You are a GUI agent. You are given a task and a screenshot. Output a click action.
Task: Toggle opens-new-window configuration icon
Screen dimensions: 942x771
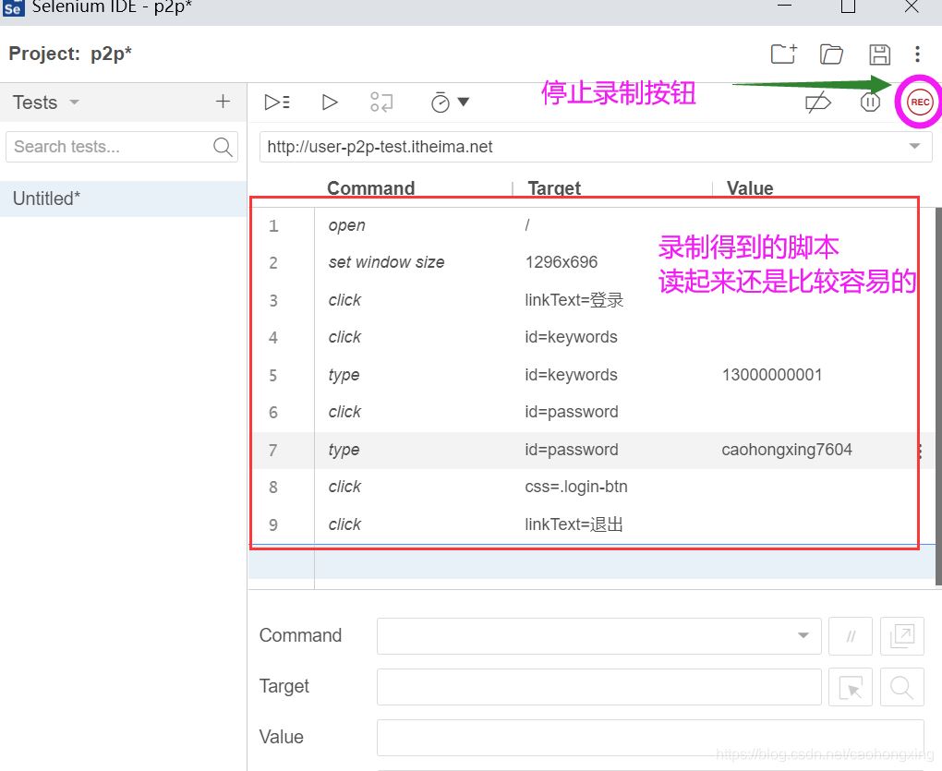pos(901,636)
